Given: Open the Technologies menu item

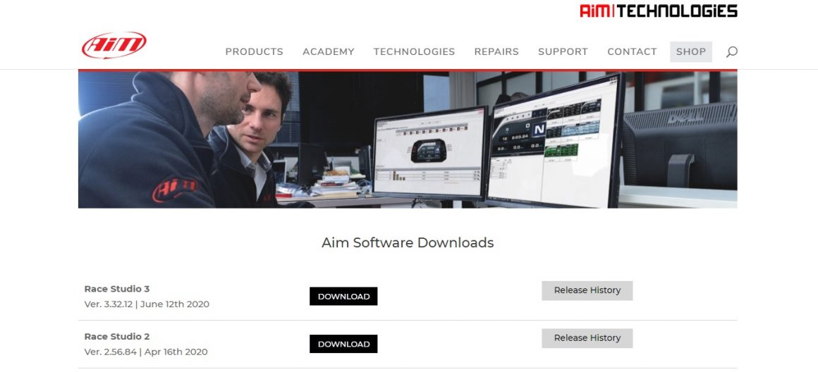Looking at the screenshot, I should (x=414, y=51).
